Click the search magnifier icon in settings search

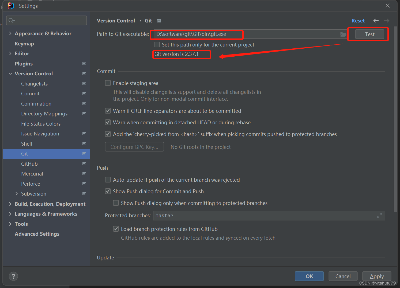point(12,21)
